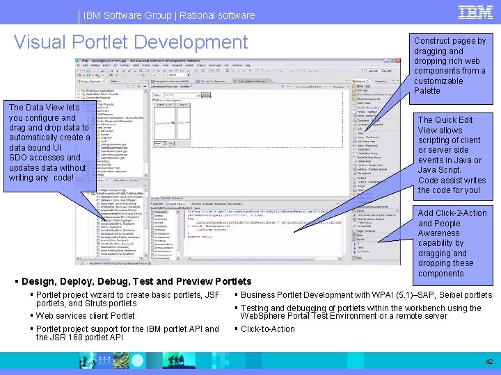Open the Servers view tab
501x375 pixels.
[x=196, y=203]
